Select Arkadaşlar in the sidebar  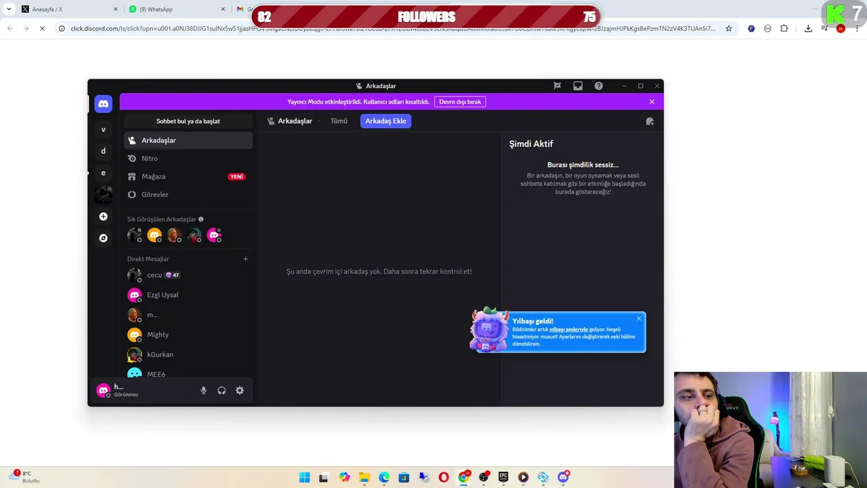coord(188,140)
